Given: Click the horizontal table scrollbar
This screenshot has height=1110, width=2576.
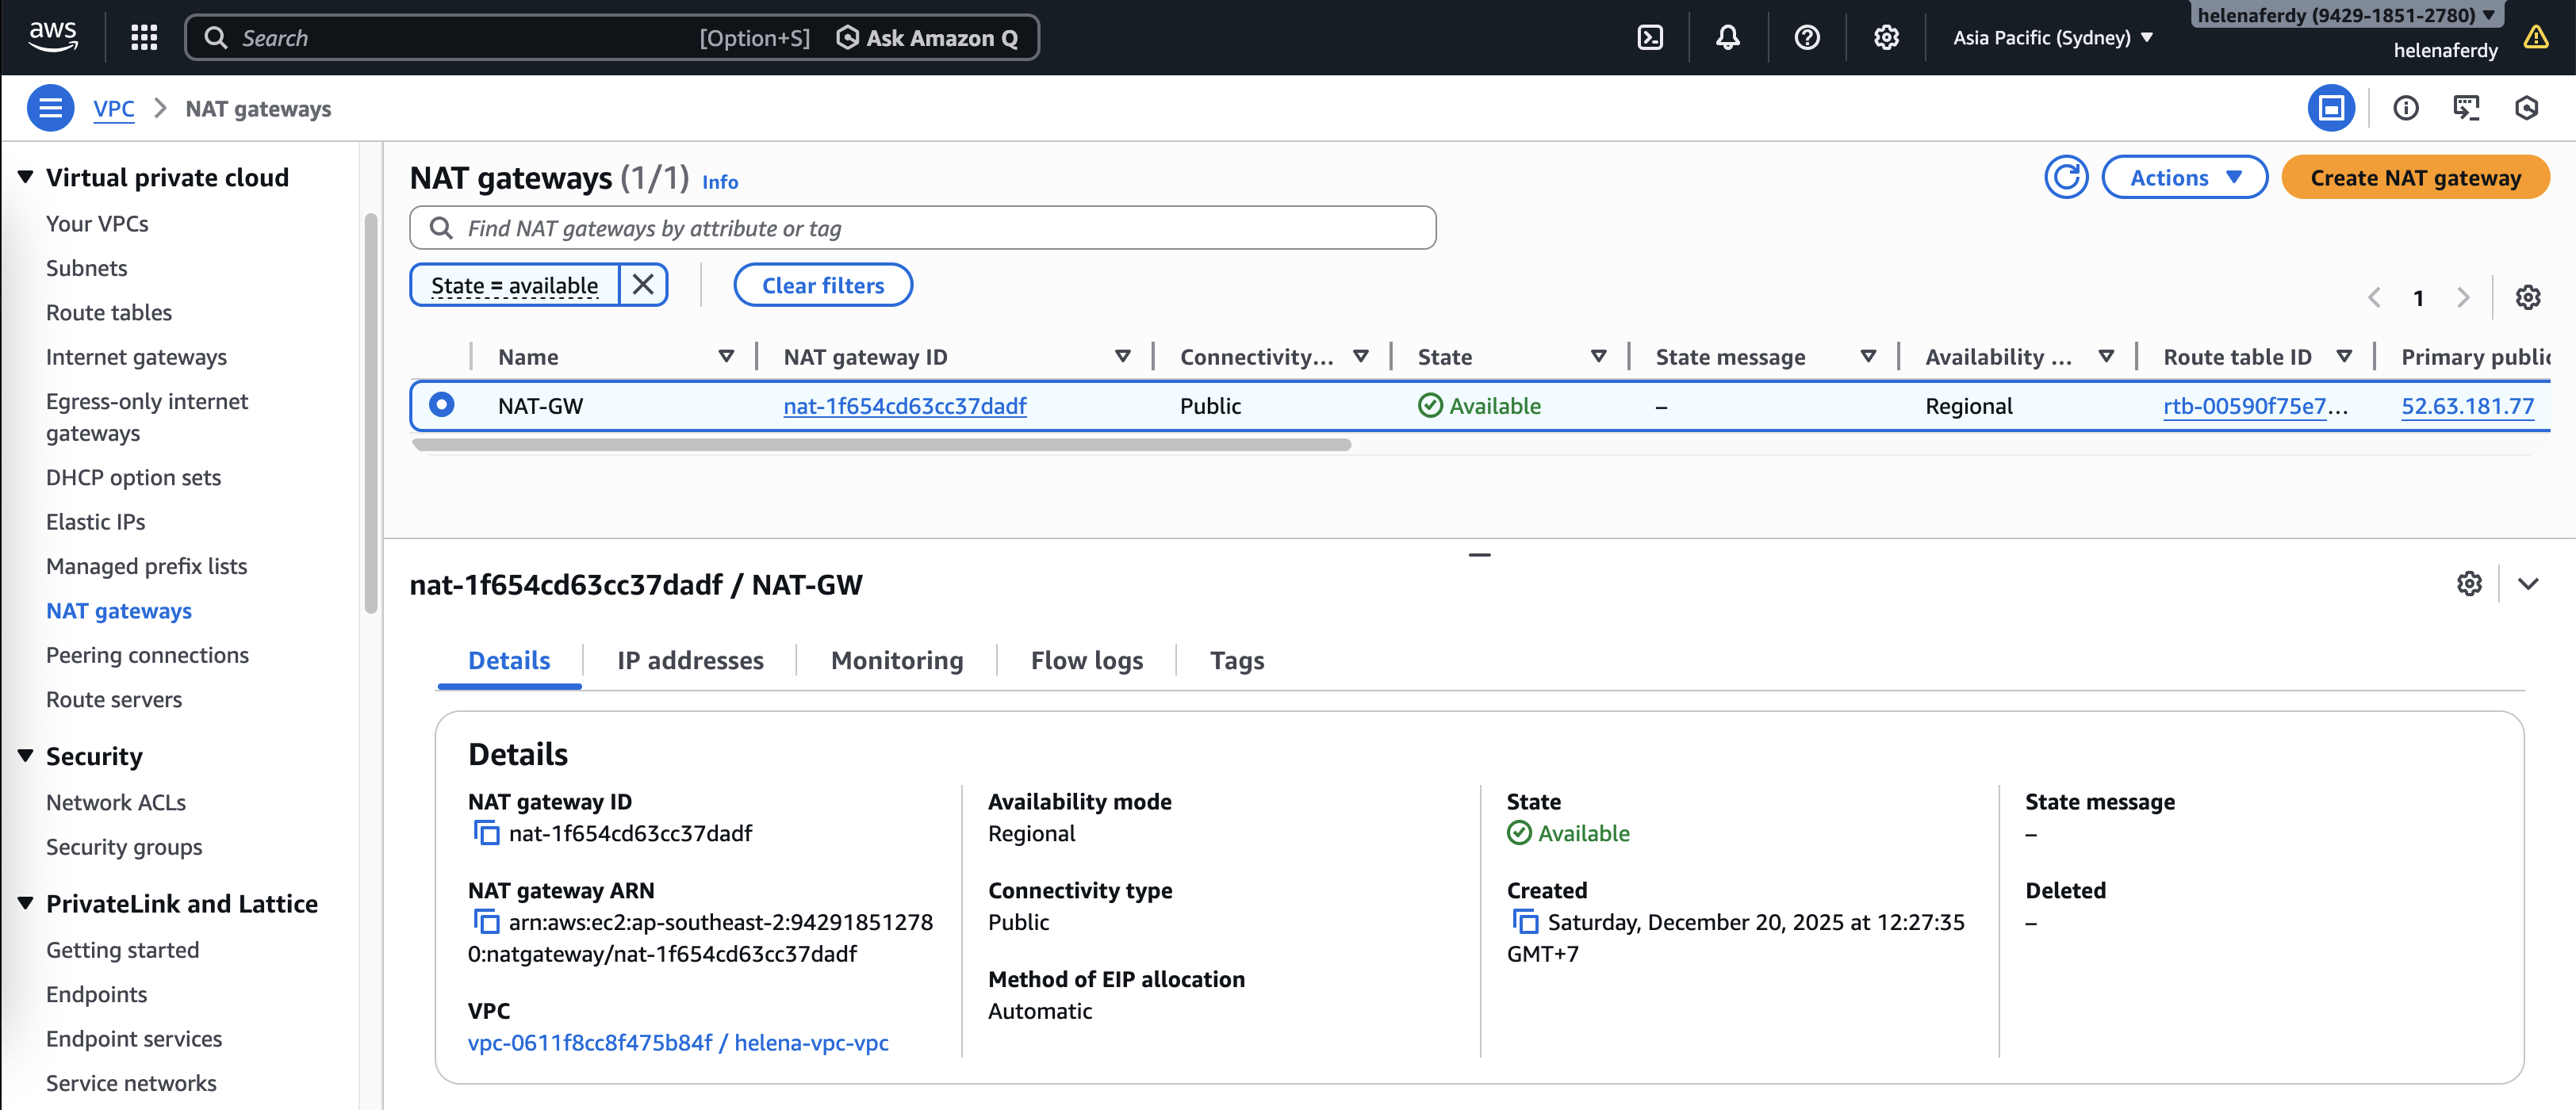Looking at the screenshot, I should 880,445.
